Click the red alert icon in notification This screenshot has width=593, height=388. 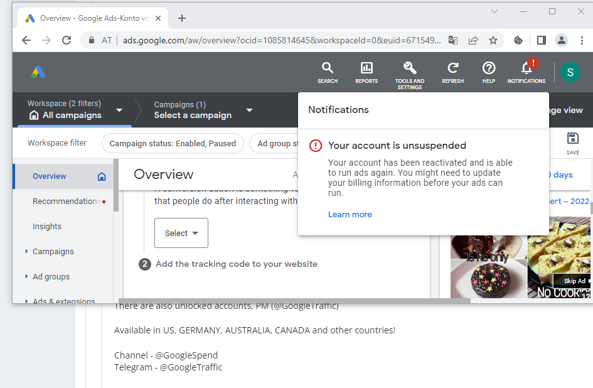[x=316, y=146]
